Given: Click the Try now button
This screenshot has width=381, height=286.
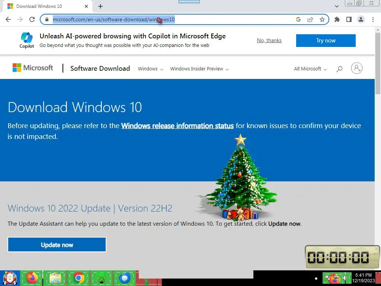Looking at the screenshot, I should 326,40.
